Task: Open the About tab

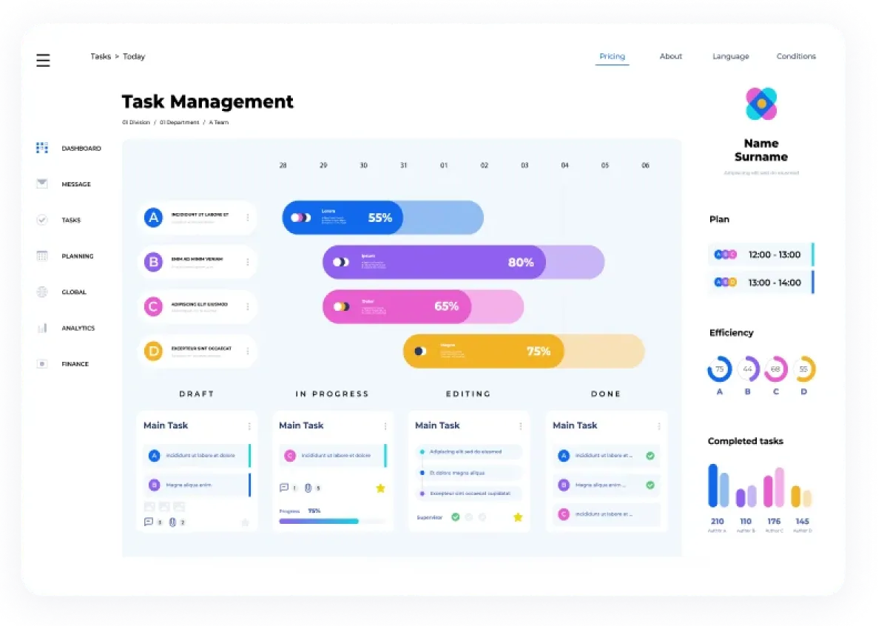Action: point(671,56)
